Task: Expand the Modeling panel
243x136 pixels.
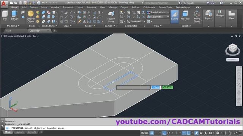Action: (x=13, y=26)
